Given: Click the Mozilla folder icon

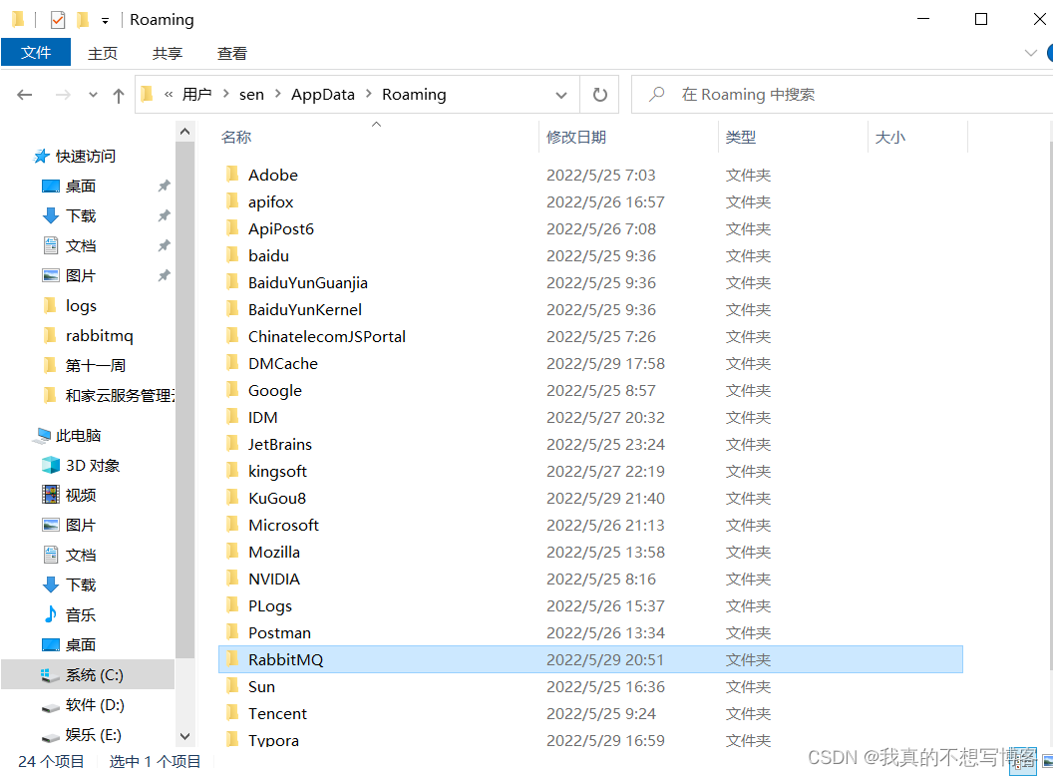Looking at the screenshot, I should (232, 551).
